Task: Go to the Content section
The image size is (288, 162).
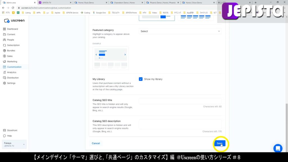Action: 11,34
